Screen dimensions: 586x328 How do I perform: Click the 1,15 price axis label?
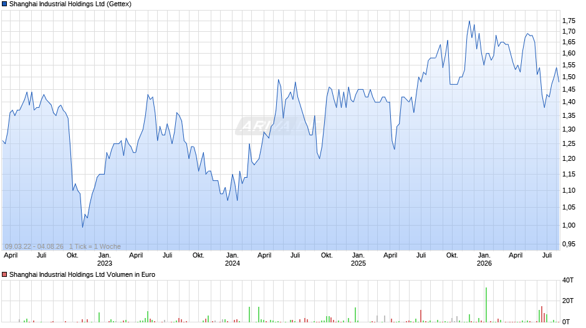[569, 174]
